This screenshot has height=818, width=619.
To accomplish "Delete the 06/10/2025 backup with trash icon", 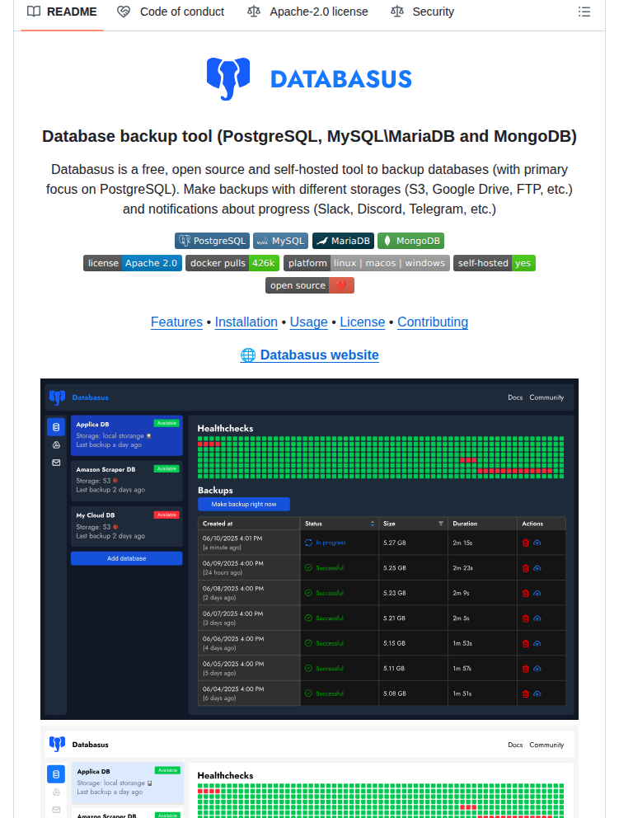I will (526, 543).
